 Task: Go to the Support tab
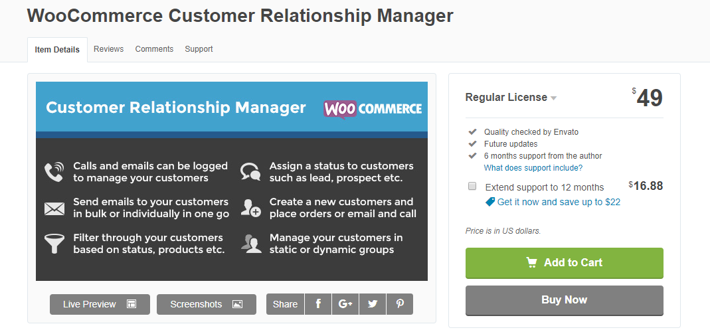tap(199, 49)
